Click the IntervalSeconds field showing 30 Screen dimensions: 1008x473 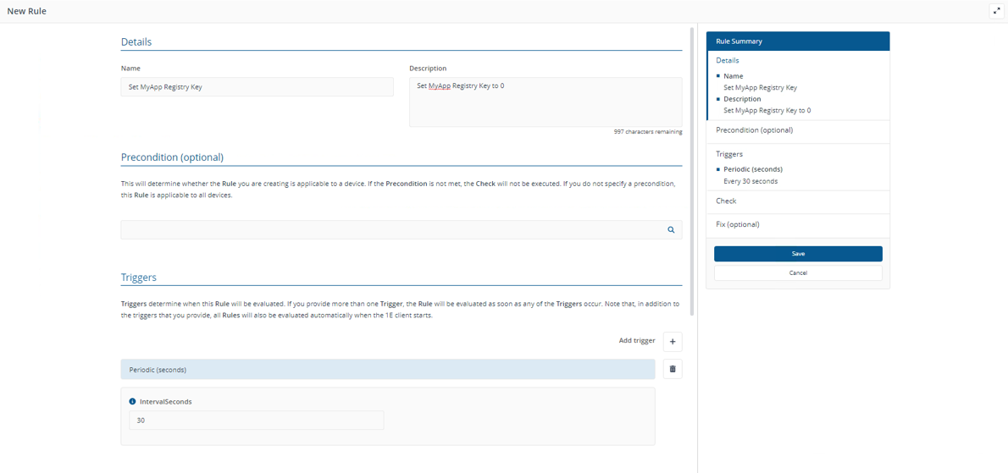pos(256,420)
